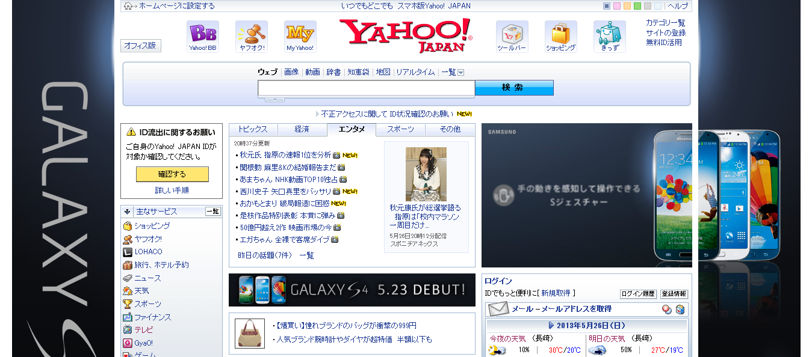Click the GyaO! sidebar icon
The width and height of the screenshot is (812, 357).
coord(128,343)
